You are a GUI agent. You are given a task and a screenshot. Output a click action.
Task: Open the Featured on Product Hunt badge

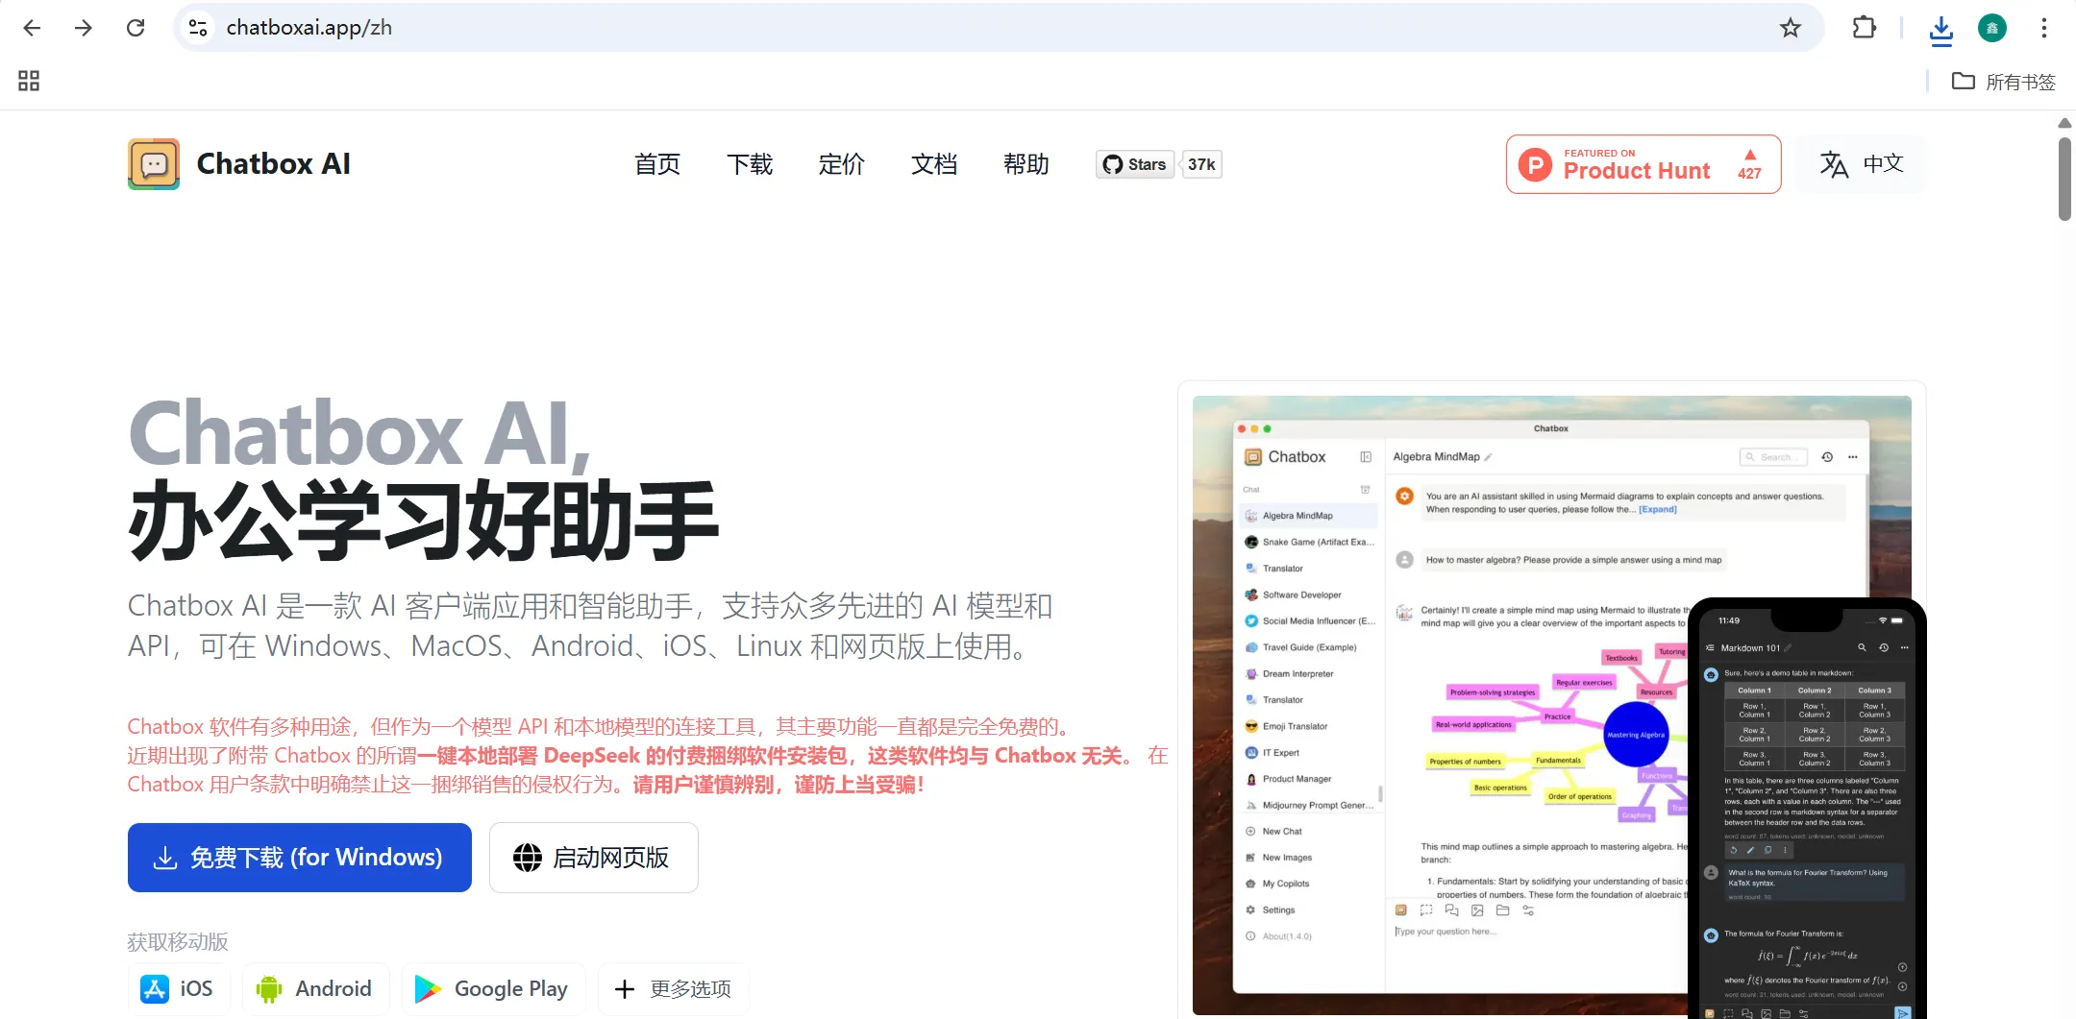coord(1643,164)
